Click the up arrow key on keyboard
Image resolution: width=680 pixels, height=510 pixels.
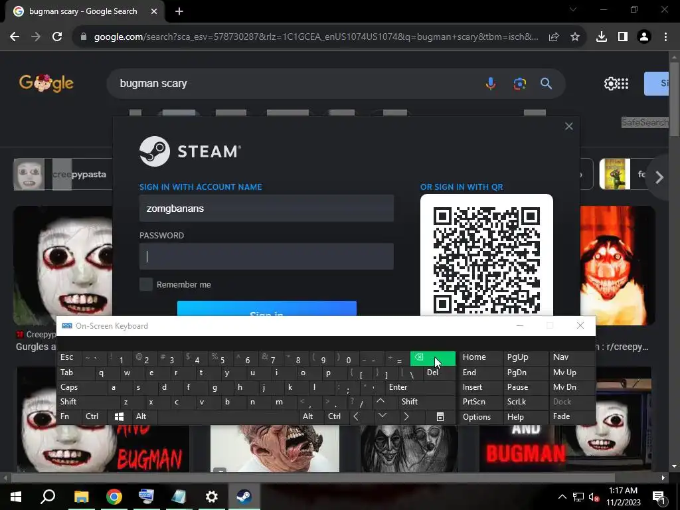coord(381,402)
